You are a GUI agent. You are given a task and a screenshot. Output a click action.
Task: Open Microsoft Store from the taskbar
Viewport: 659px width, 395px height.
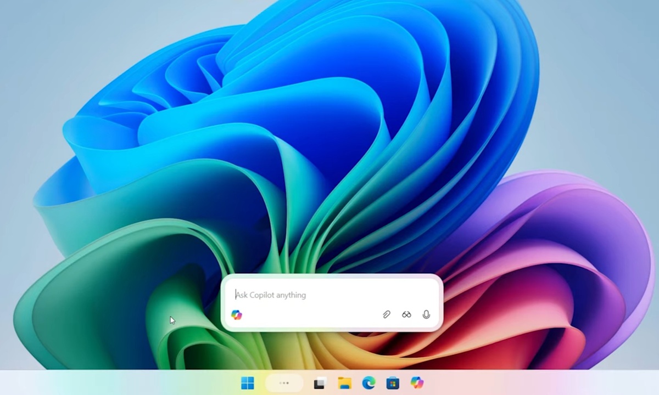(x=393, y=383)
